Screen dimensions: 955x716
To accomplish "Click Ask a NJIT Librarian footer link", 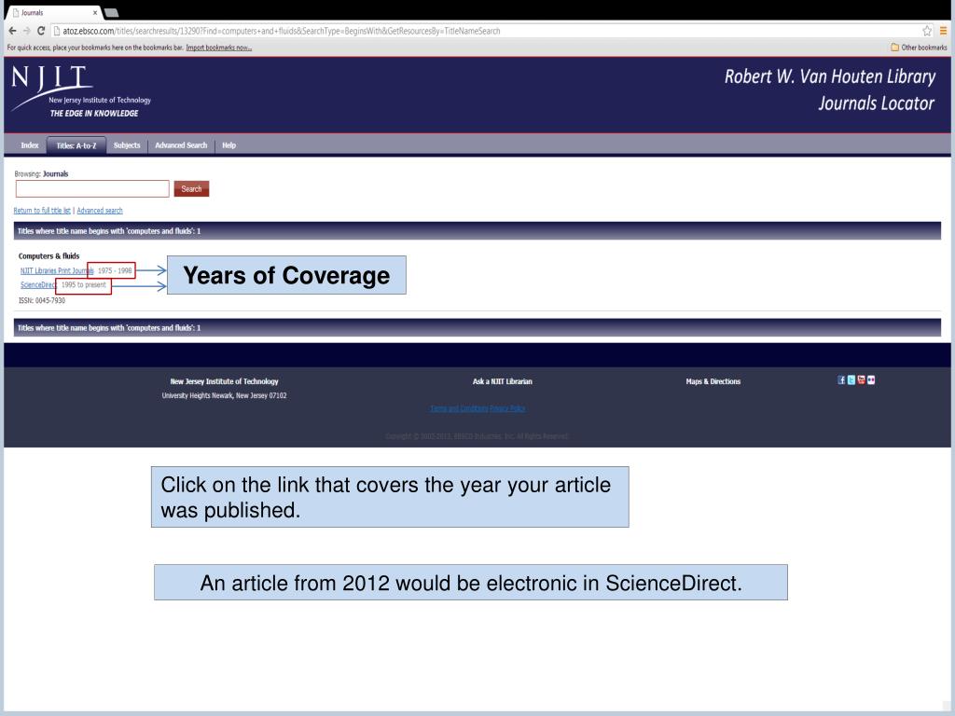I will pos(503,381).
